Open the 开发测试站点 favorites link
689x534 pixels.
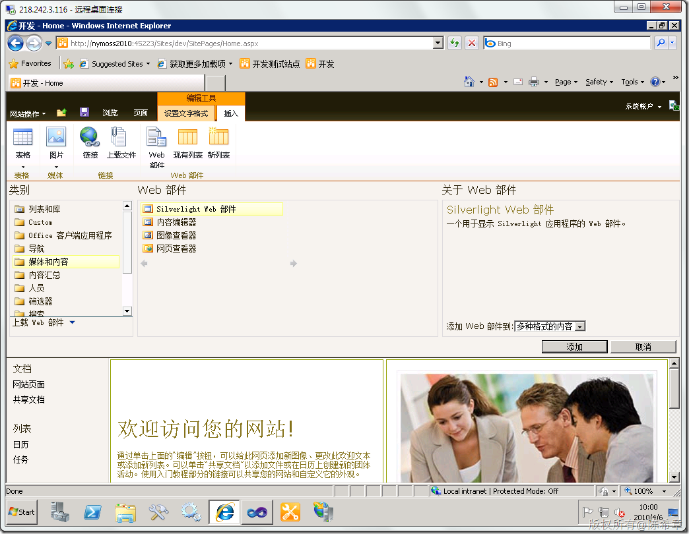(x=269, y=64)
